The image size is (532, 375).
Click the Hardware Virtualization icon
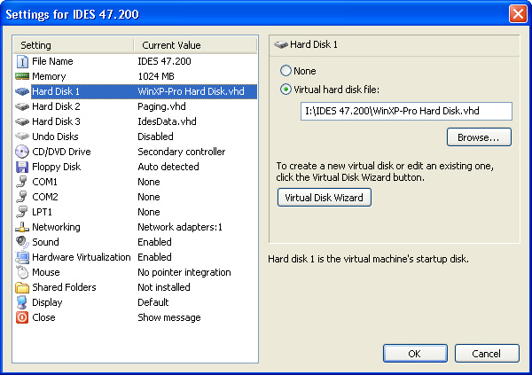[22, 257]
